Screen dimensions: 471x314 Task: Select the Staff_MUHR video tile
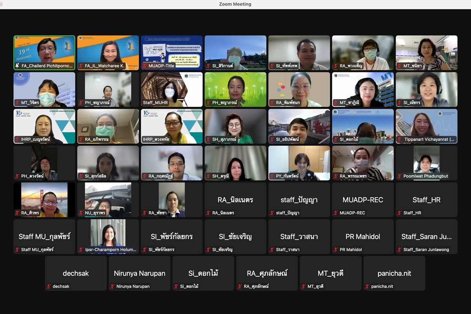(x=172, y=89)
